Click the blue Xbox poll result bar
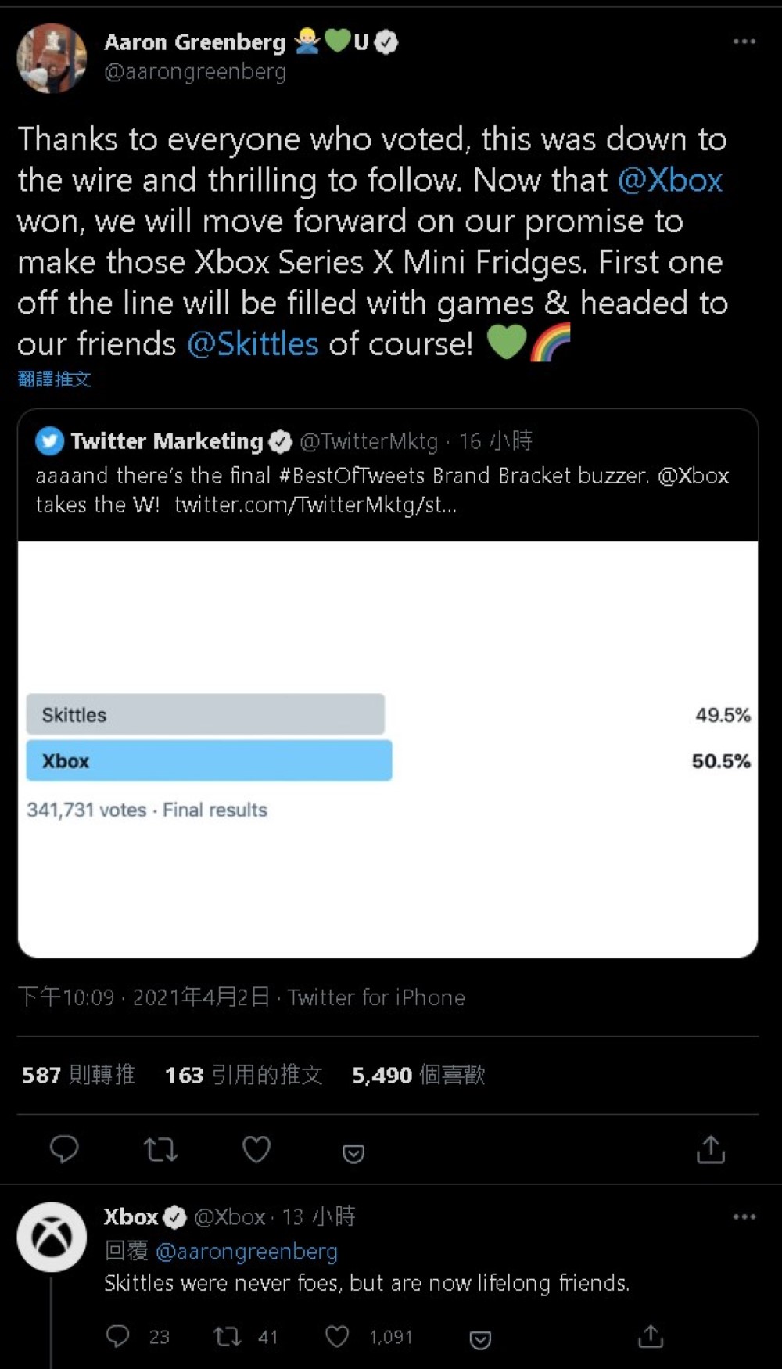Viewport: 782px width, 1369px height. 209,760
